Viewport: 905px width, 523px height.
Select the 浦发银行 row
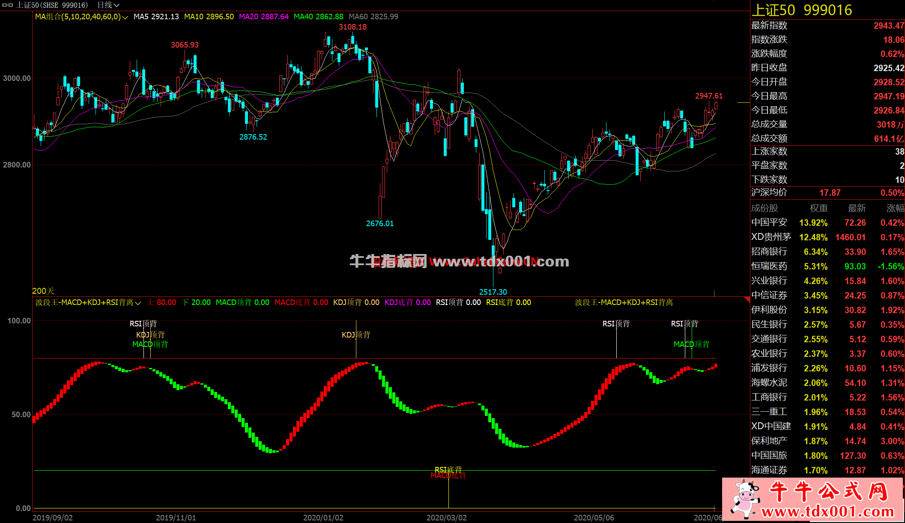827,368
